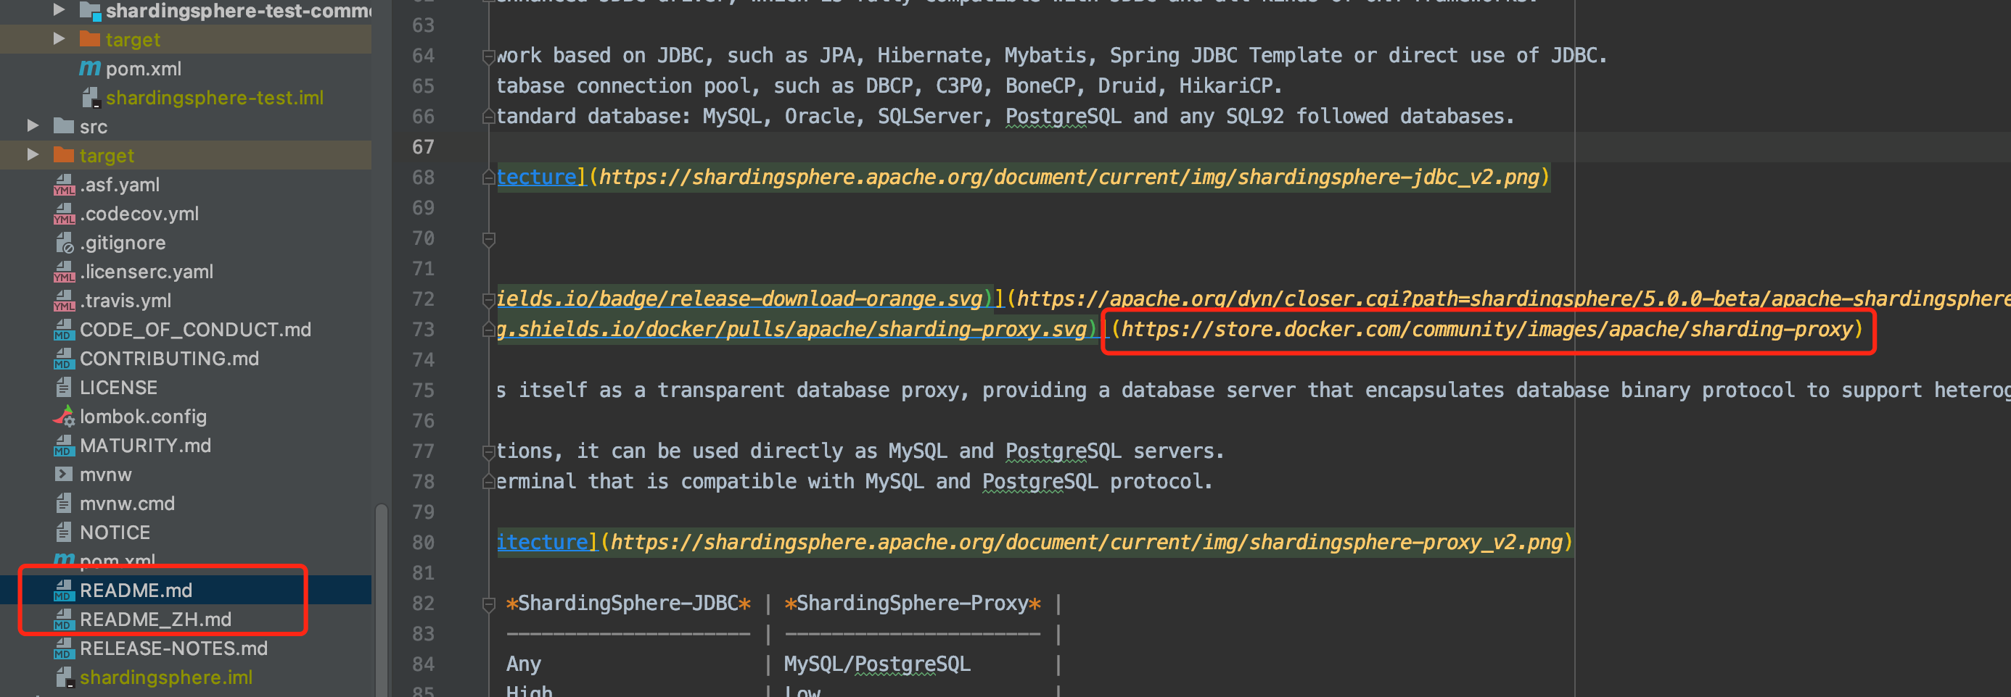Click the project tree vertical scrollbar
The height and width of the screenshot is (697, 2011).
click(381, 601)
